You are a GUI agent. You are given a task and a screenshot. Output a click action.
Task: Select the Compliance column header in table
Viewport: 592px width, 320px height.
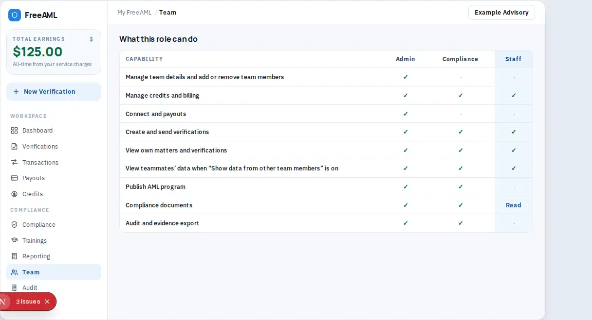tap(460, 59)
